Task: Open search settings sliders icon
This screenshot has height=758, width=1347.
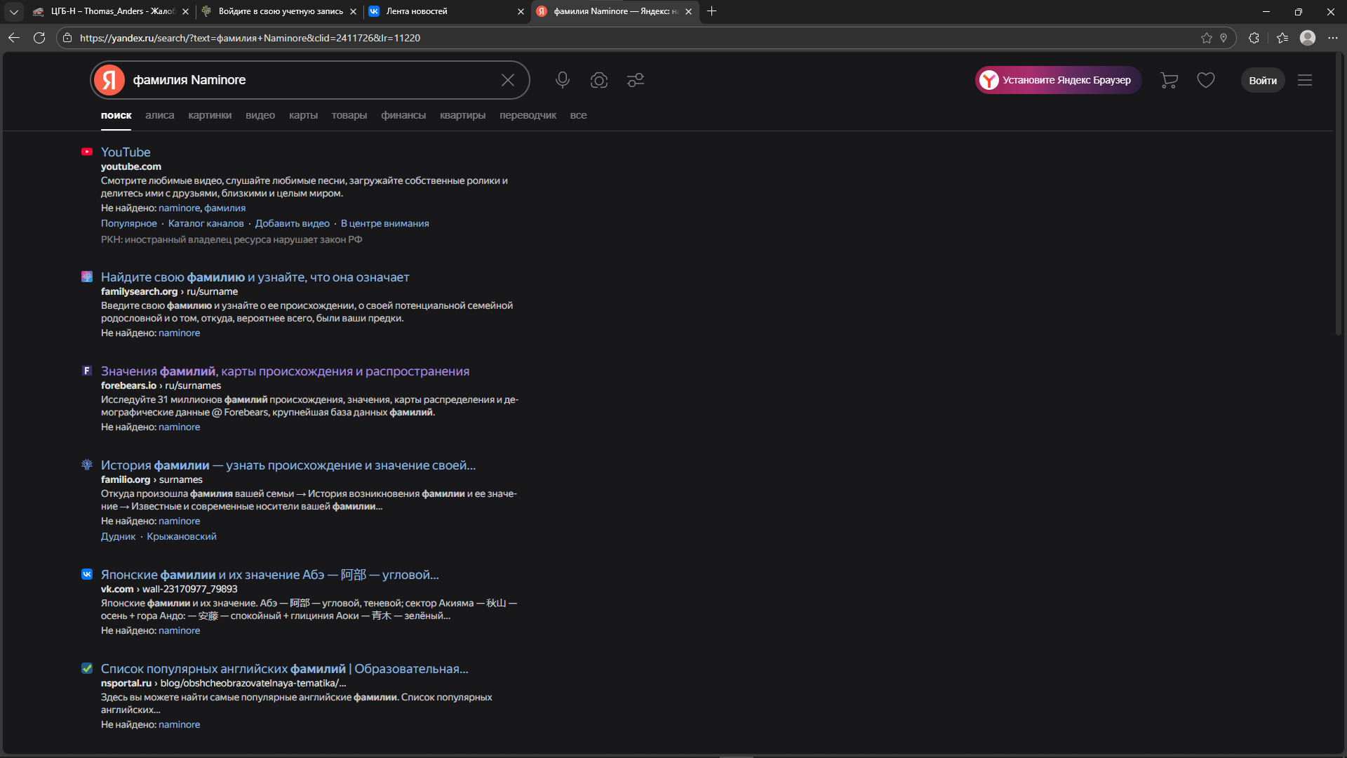Action: coord(636,80)
